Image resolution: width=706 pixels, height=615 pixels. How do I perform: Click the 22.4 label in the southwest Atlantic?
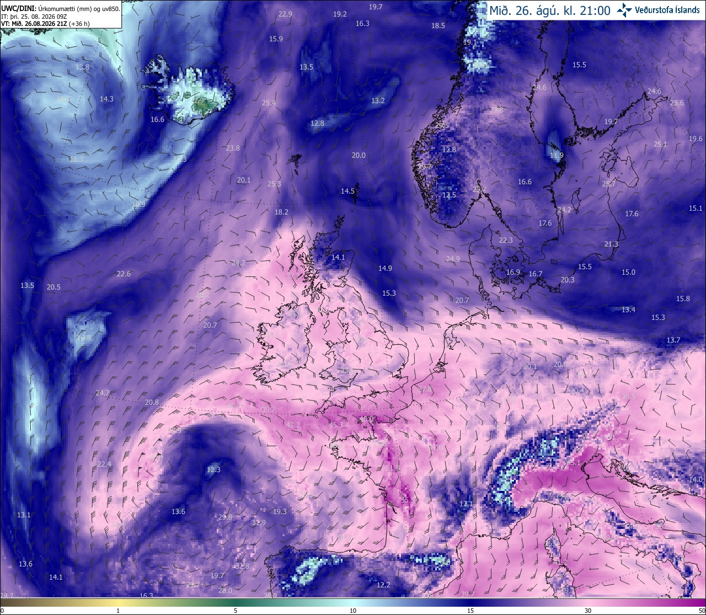coord(104,464)
